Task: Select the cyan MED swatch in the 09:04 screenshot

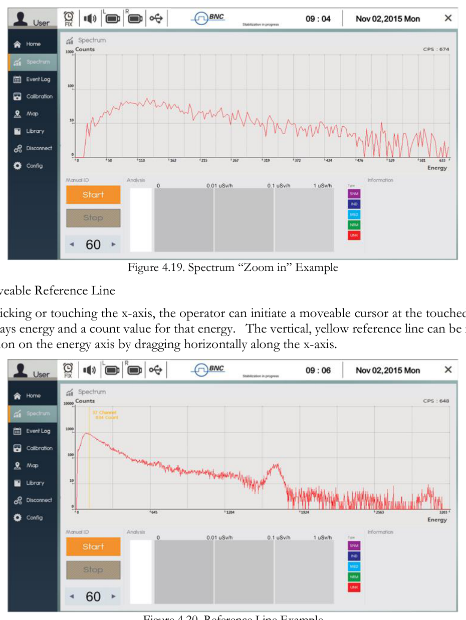Action: point(354,215)
